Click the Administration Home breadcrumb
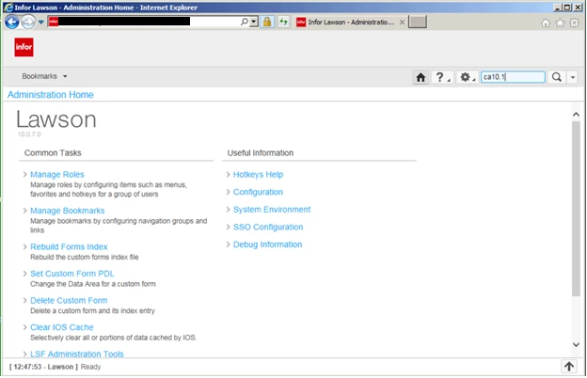 tap(51, 95)
